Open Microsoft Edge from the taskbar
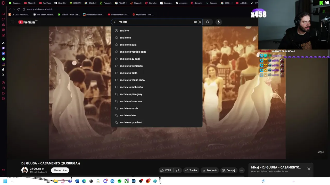This screenshot has width=330, height=185. [x=84, y=181]
